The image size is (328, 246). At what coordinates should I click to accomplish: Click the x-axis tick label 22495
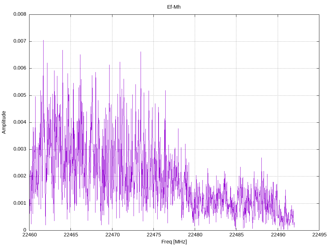tap(319, 235)
